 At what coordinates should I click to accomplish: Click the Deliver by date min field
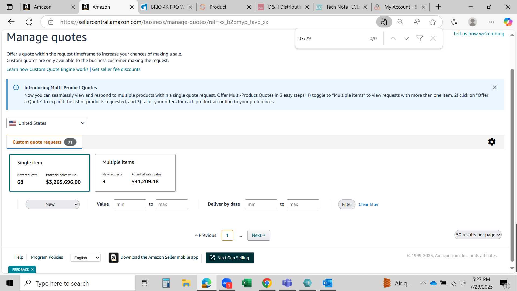261,204
